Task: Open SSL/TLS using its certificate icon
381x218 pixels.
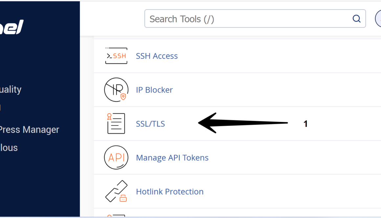Action: [x=116, y=124]
